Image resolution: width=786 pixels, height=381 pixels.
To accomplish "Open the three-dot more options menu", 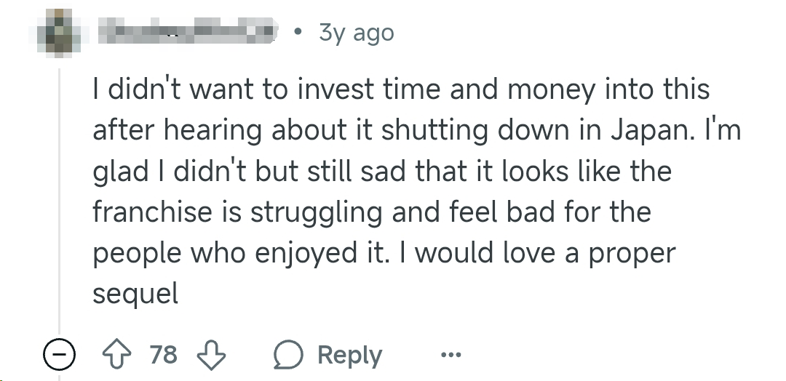I will pyautogui.click(x=450, y=356).
